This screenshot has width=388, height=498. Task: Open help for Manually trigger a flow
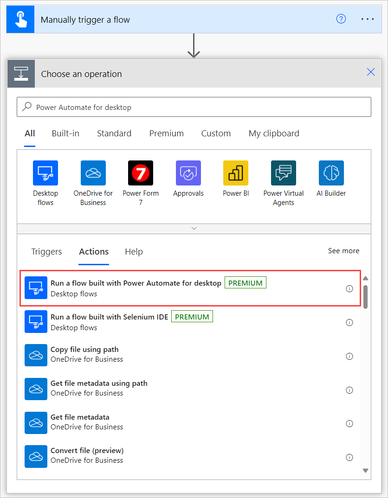341,19
